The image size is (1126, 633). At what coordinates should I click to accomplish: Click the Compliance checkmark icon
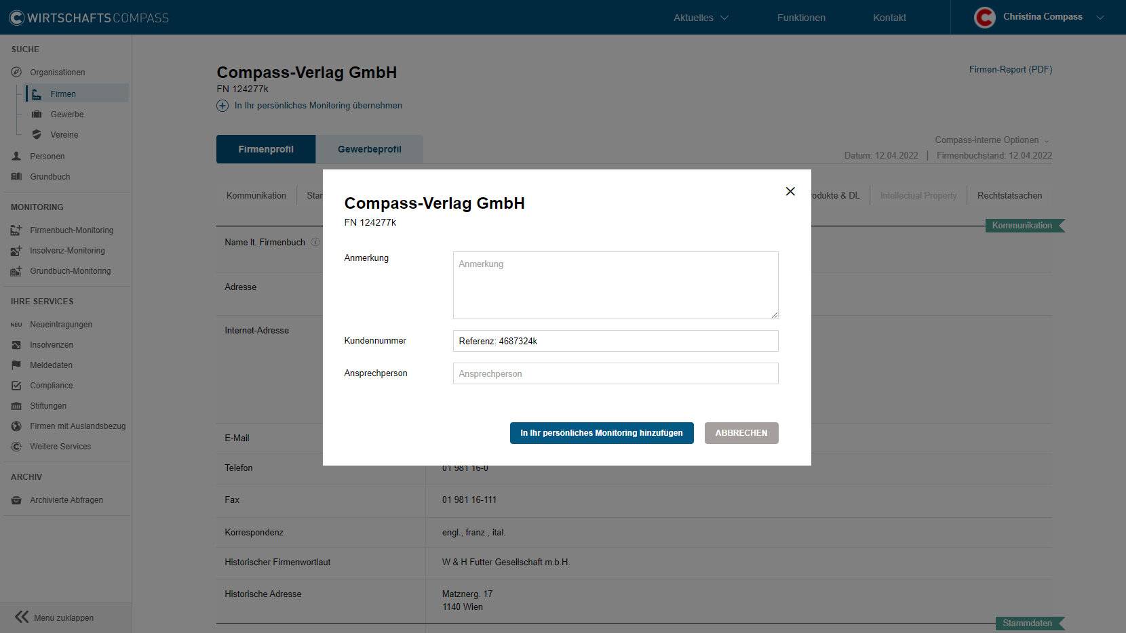click(x=16, y=386)
